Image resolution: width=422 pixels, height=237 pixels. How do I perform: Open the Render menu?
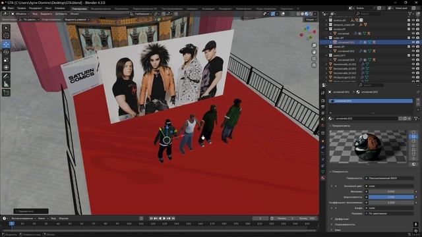(x=35, y=9)
